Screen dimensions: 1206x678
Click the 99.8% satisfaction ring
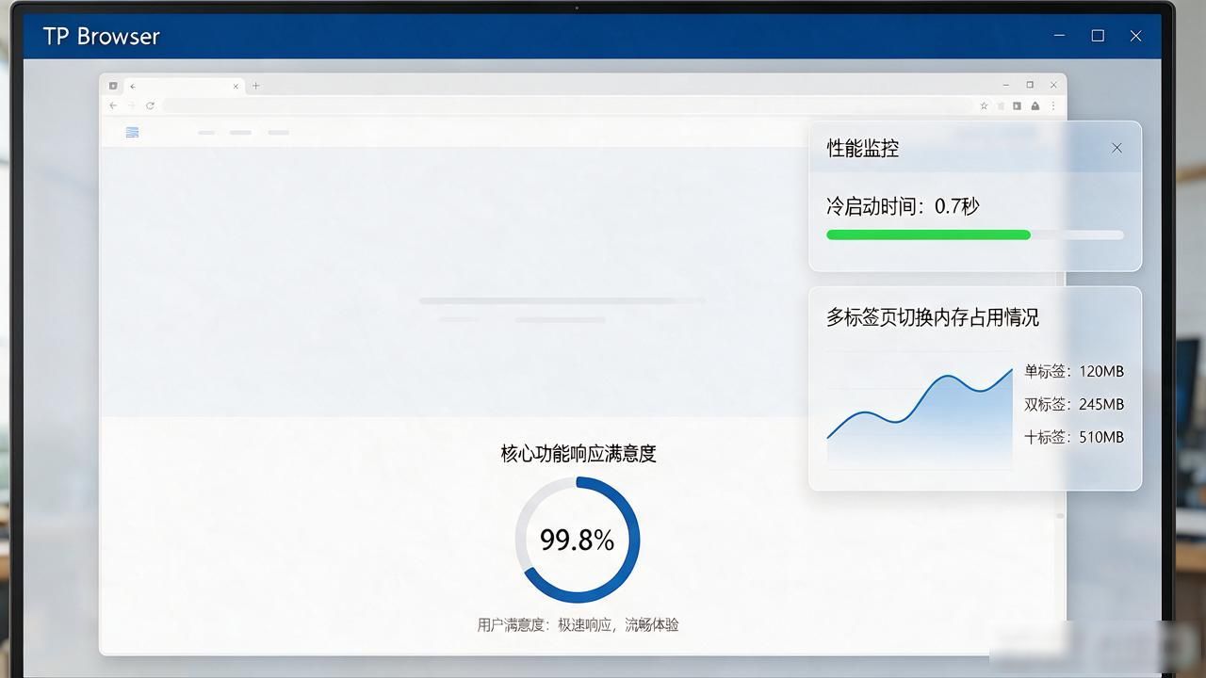click(578, 540)
